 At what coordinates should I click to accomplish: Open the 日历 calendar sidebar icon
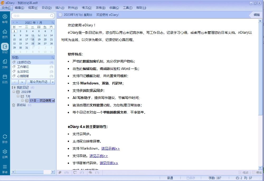click(x=5, y=79)
